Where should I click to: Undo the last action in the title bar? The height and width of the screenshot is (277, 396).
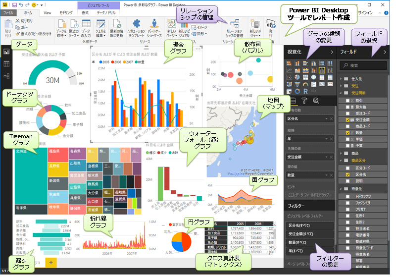point(21,5)
